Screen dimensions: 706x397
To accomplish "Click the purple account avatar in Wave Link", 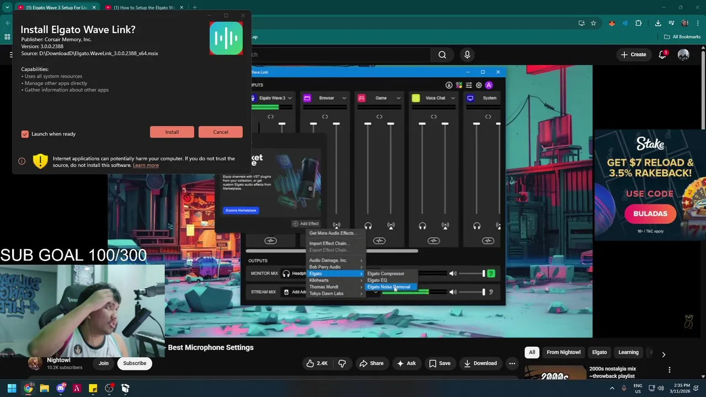I will tap(489, 85).
